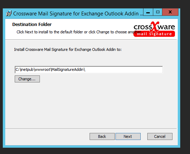Cancel the installation
Viewport: 190px width, 154px height.
pyautogui.click(x=160, y=136)
